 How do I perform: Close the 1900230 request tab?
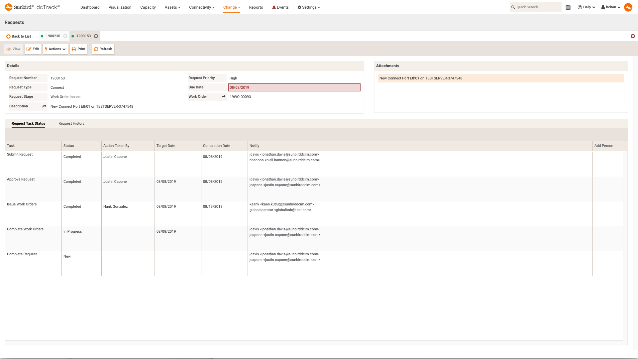click(x=65, y=36)
